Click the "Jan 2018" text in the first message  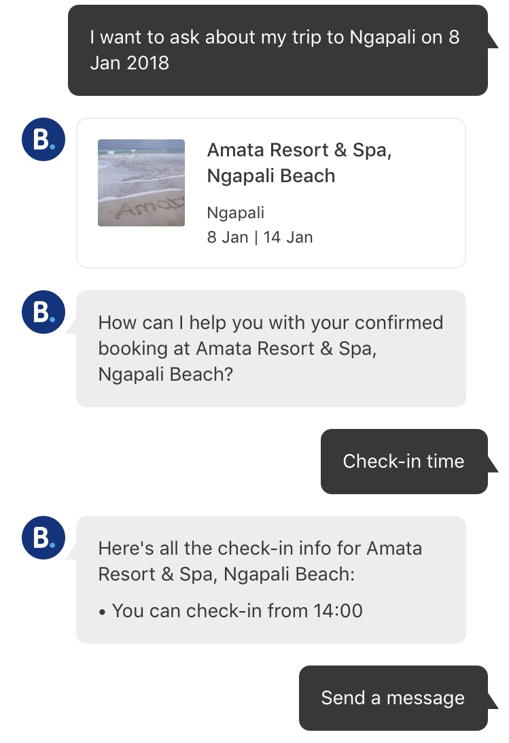(129, 63)
